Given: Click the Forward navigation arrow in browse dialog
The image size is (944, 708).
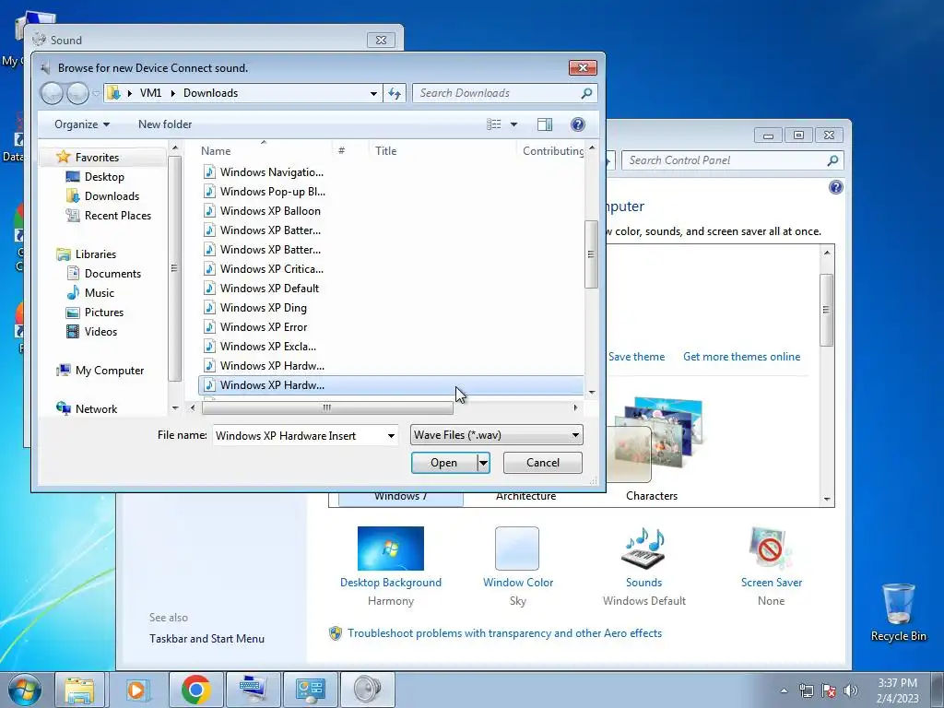Looking at the screenshot, I should tap(77, 93).
